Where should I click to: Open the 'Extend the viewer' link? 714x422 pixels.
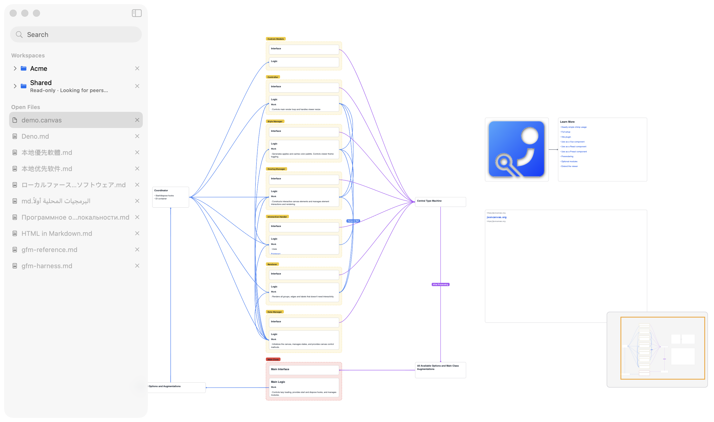point(569,166)
